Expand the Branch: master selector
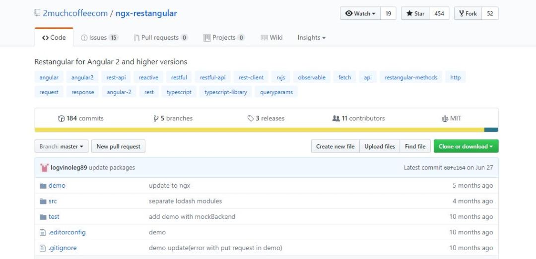This screenshot has height=259, width=536. 62,147
